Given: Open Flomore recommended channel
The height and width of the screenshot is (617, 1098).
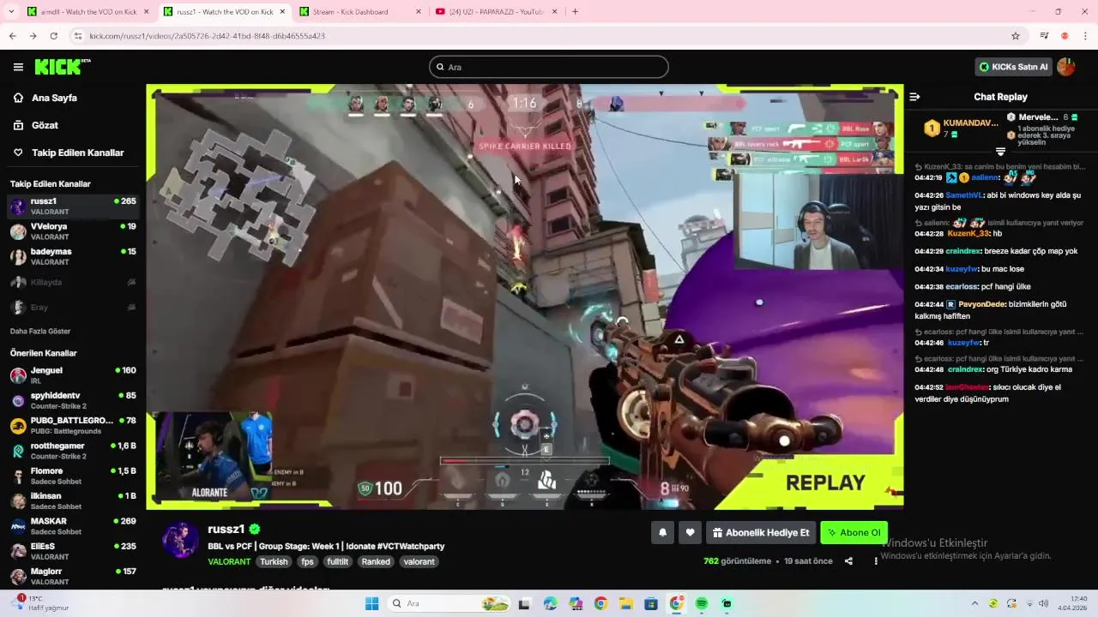Looking at the screenshot, I should point(73,476).
